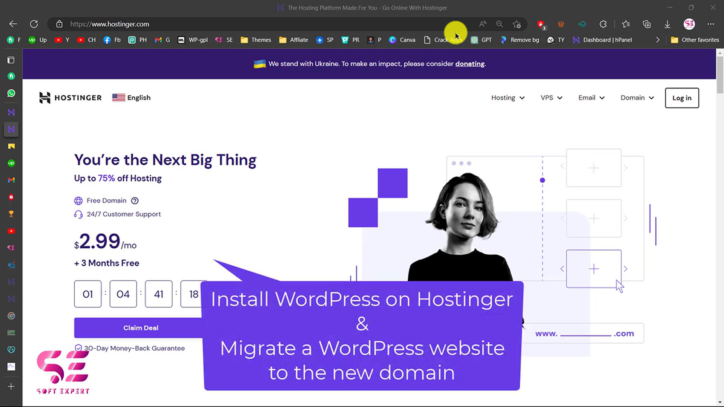Expand the Hosting menu
Screen dimensions: 724x407
[508, 98]
